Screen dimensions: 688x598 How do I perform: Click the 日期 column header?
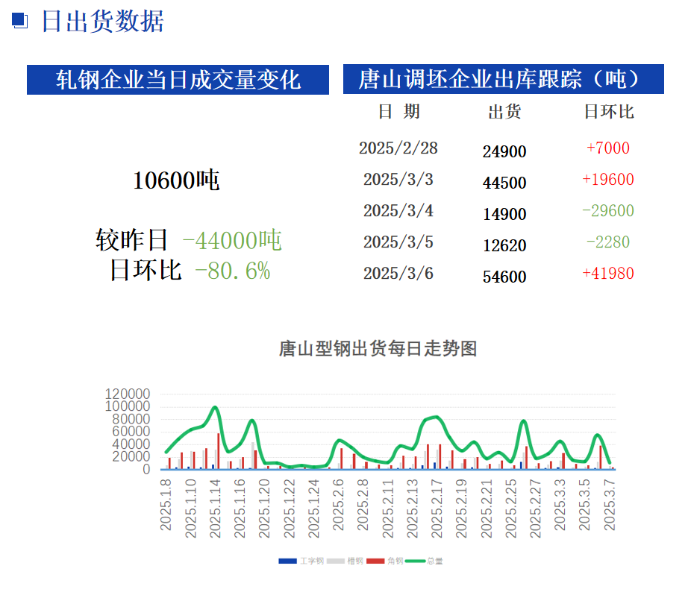pos(398,112)
